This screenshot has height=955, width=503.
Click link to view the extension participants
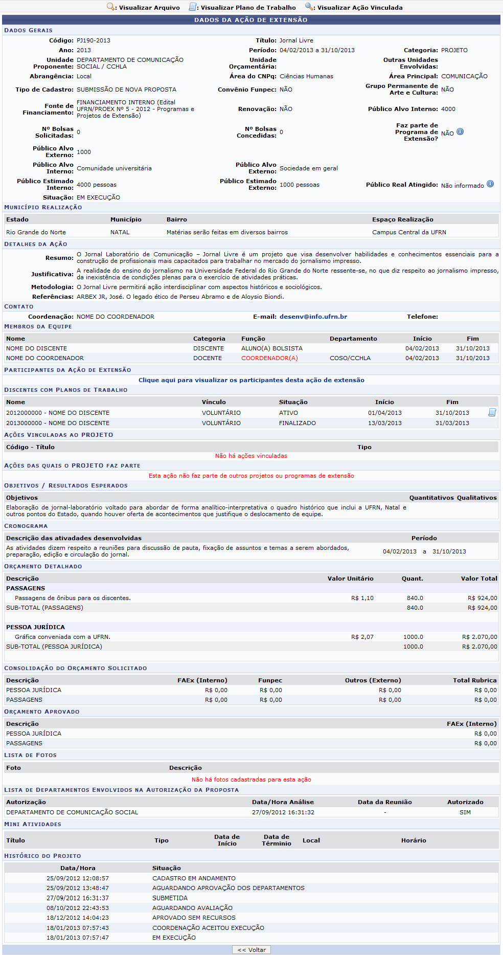click(x=251, y=380)
